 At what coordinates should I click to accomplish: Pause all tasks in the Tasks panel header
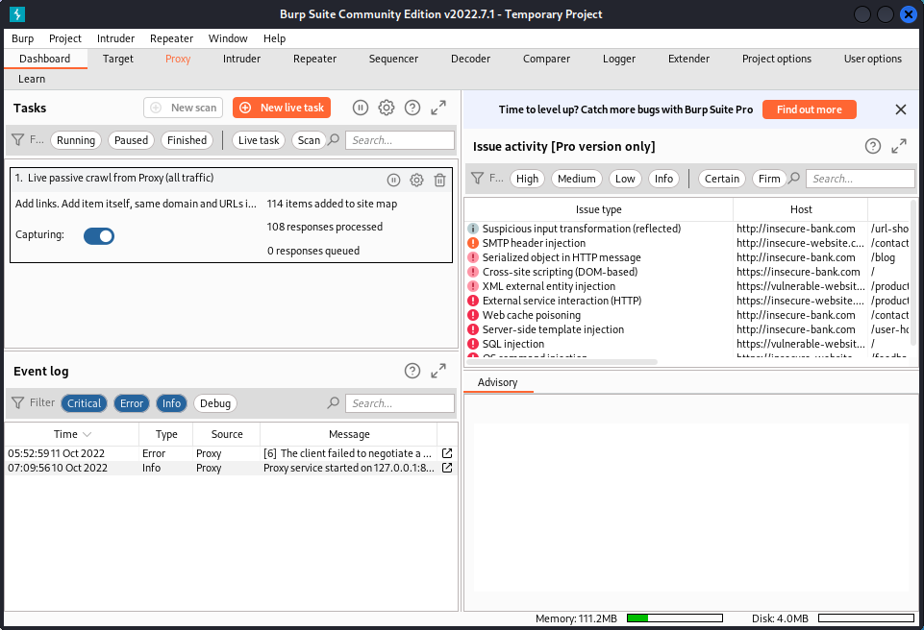point(360,108)
